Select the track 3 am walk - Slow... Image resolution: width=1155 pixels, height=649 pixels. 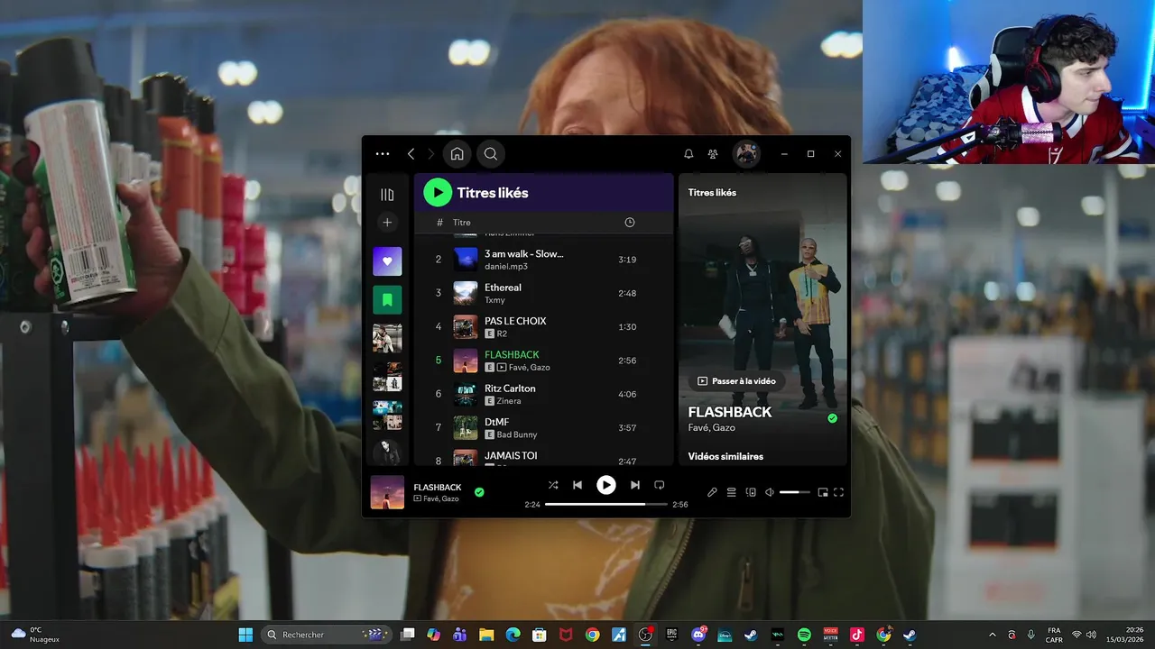coord(544,260)
